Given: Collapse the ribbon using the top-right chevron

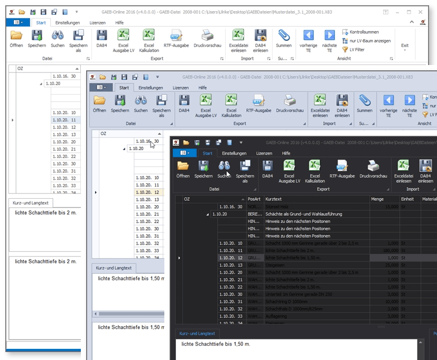Looking at the screenshot, I should click(412, 23).
